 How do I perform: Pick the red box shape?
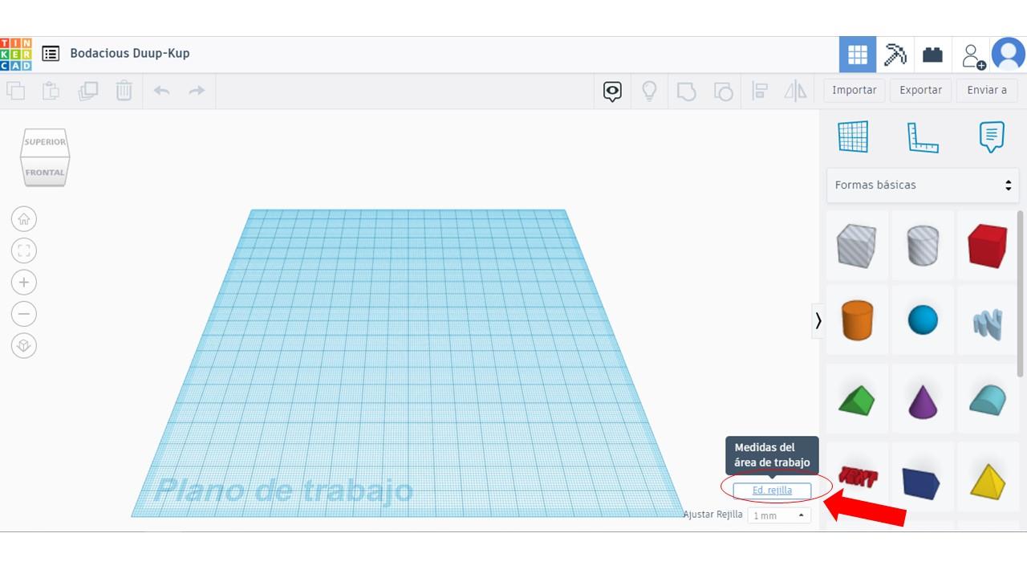point(988,245)
